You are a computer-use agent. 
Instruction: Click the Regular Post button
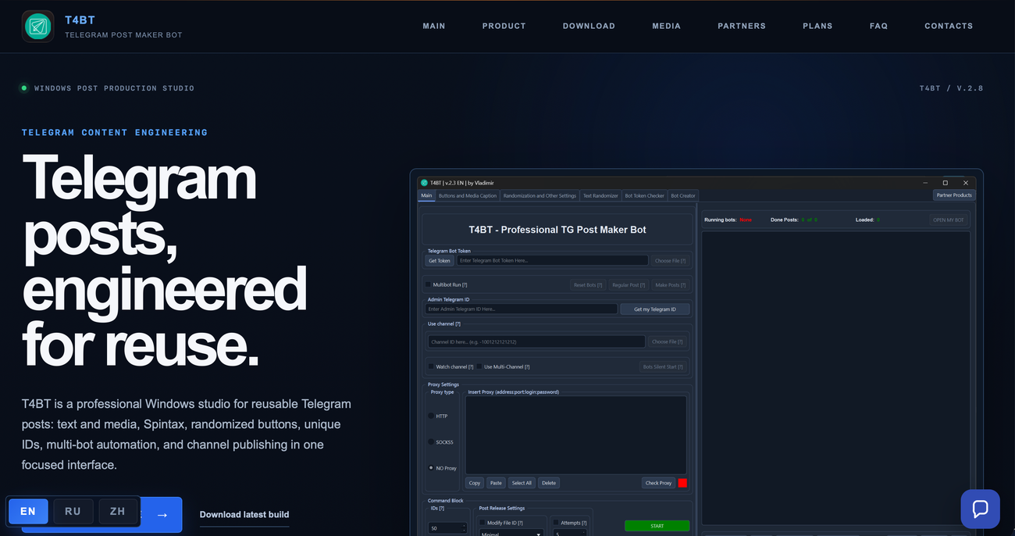[x=629, y=285]
